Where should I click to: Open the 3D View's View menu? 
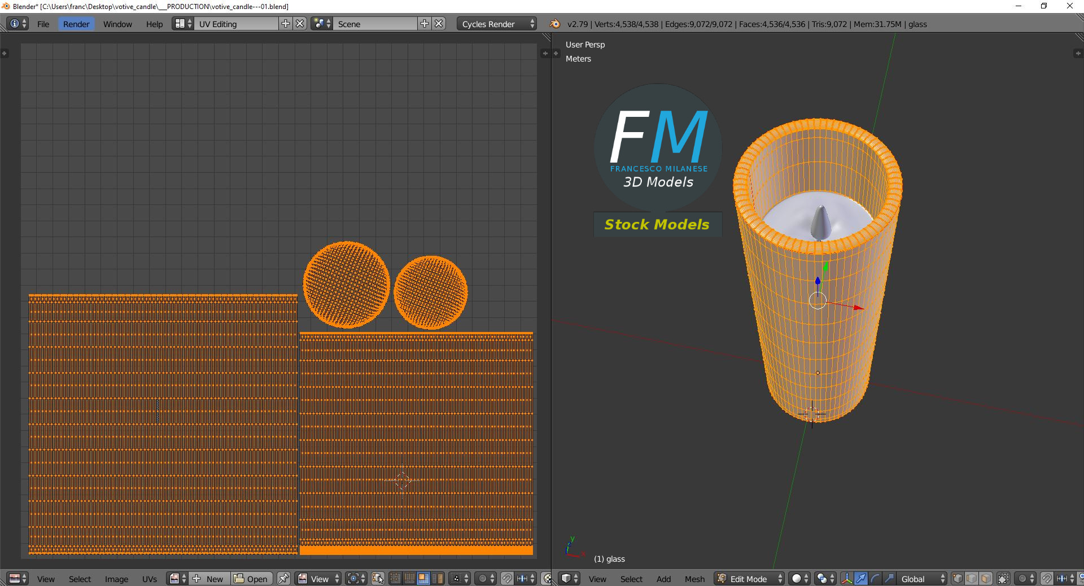point(597,579)
